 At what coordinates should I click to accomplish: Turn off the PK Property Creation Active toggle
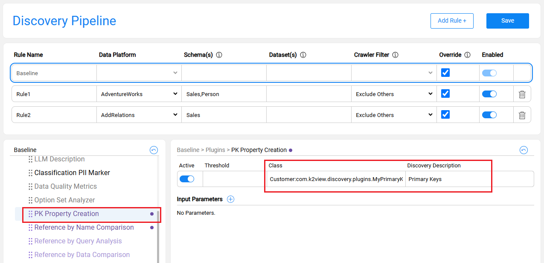tap(187, 179)
